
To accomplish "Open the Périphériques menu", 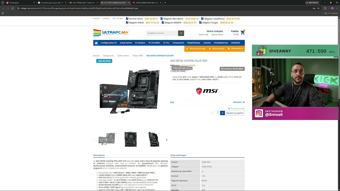I will pyautogui.click(x=194, y=43).
